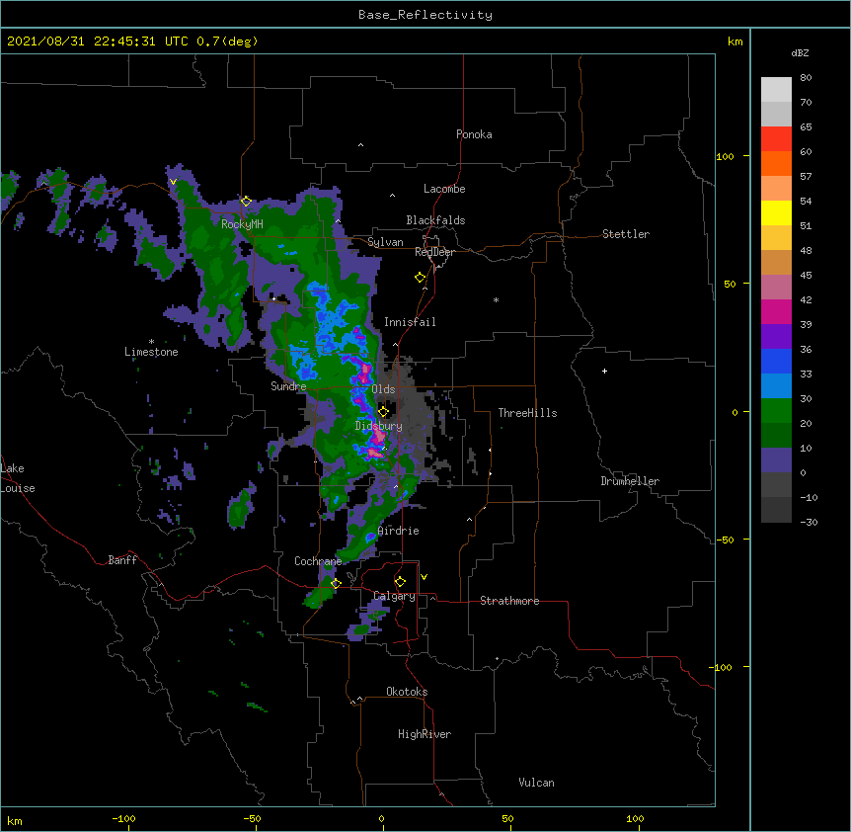Click the ThreeHills label
This screenshot has height=832, width=851.
click(x=527, y=413)
